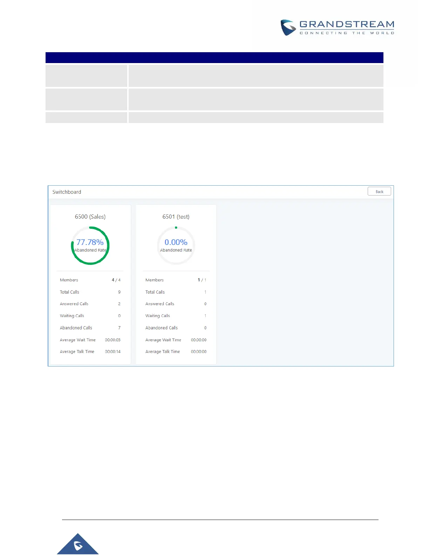Click the 77.78% abandoned rate gauge
The width and height of the screenshot is (429, 555).
point(90,245)
